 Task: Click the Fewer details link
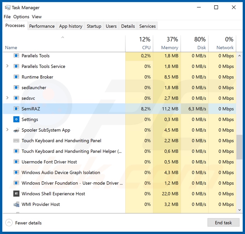click(29, 223)
